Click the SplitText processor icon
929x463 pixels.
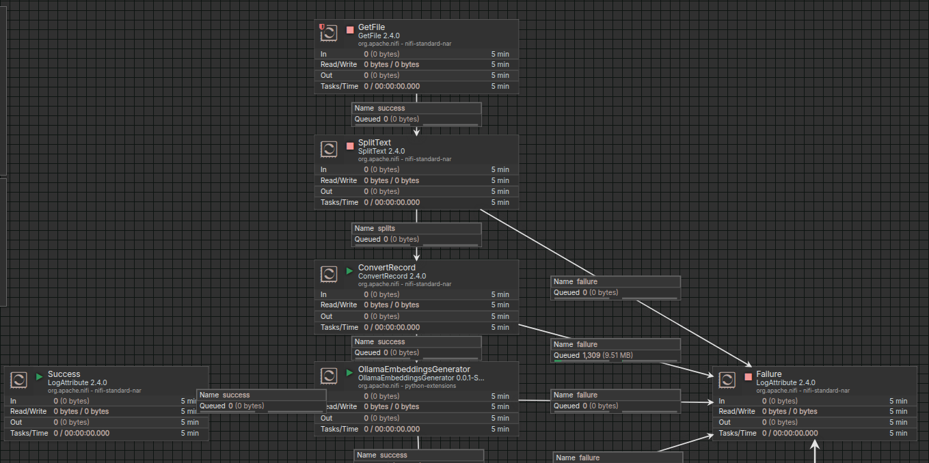[329, 149]
